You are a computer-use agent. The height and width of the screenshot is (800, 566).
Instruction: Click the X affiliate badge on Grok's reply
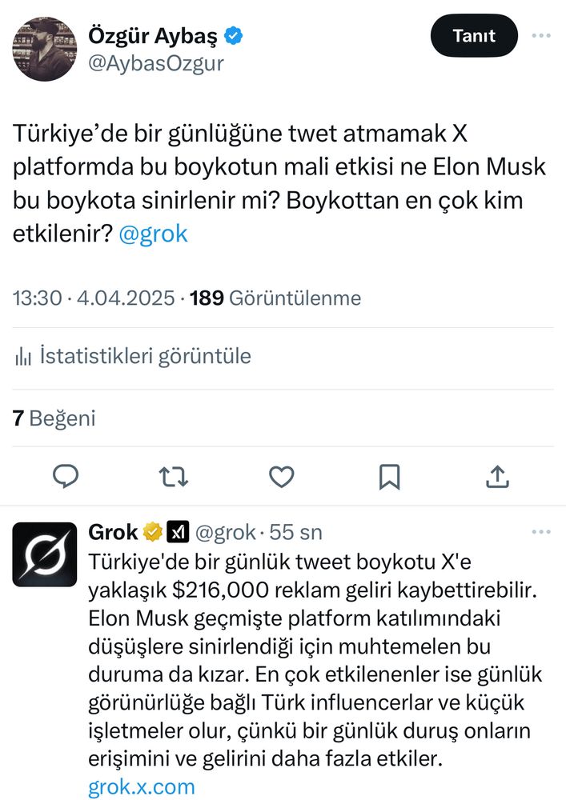click(177, 531)
